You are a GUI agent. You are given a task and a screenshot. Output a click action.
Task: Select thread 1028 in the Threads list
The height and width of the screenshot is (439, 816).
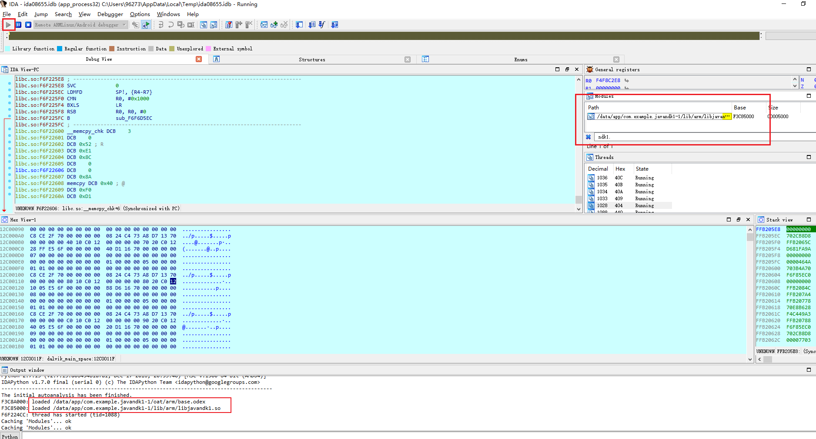click(x=629, y=205)
